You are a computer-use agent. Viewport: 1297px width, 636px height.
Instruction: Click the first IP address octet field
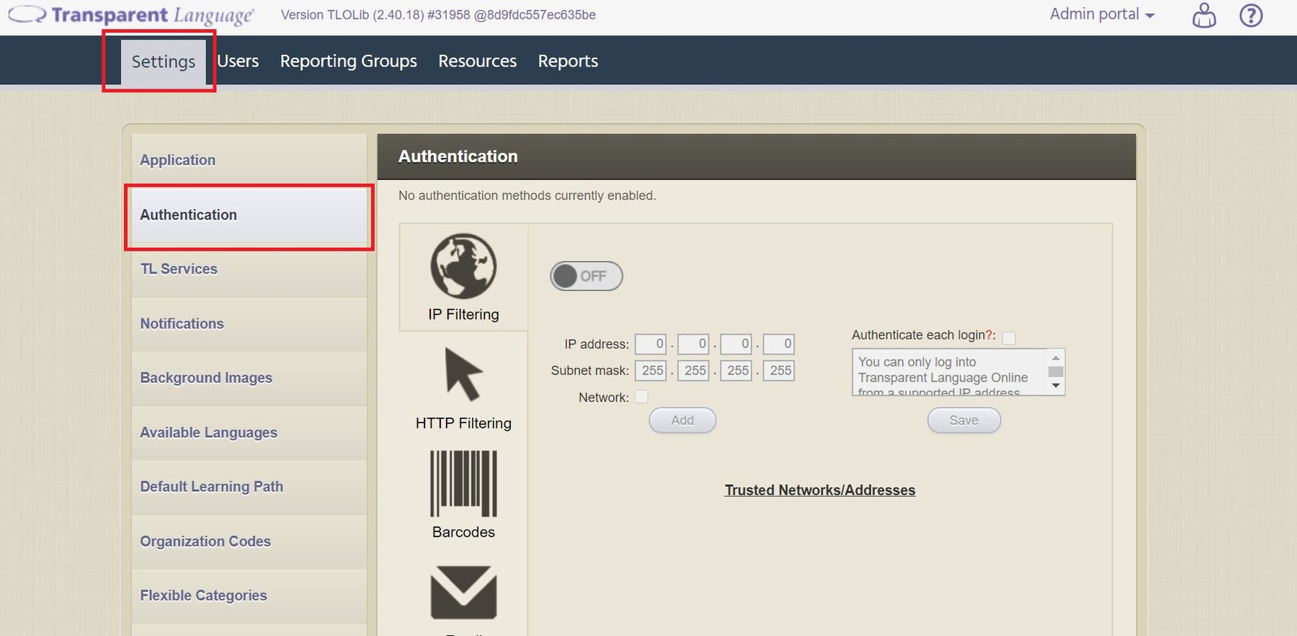point(651,344)
